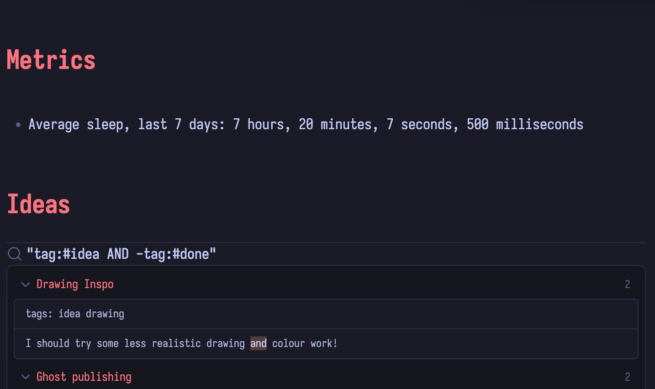Click the bullet dot before Average sleep

tap(18, 125)
